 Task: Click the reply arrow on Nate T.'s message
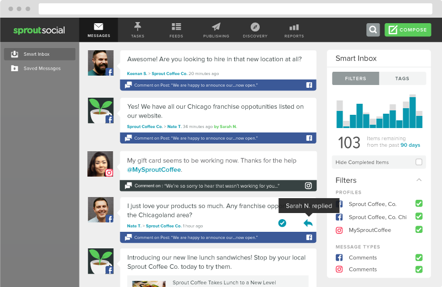308,223
